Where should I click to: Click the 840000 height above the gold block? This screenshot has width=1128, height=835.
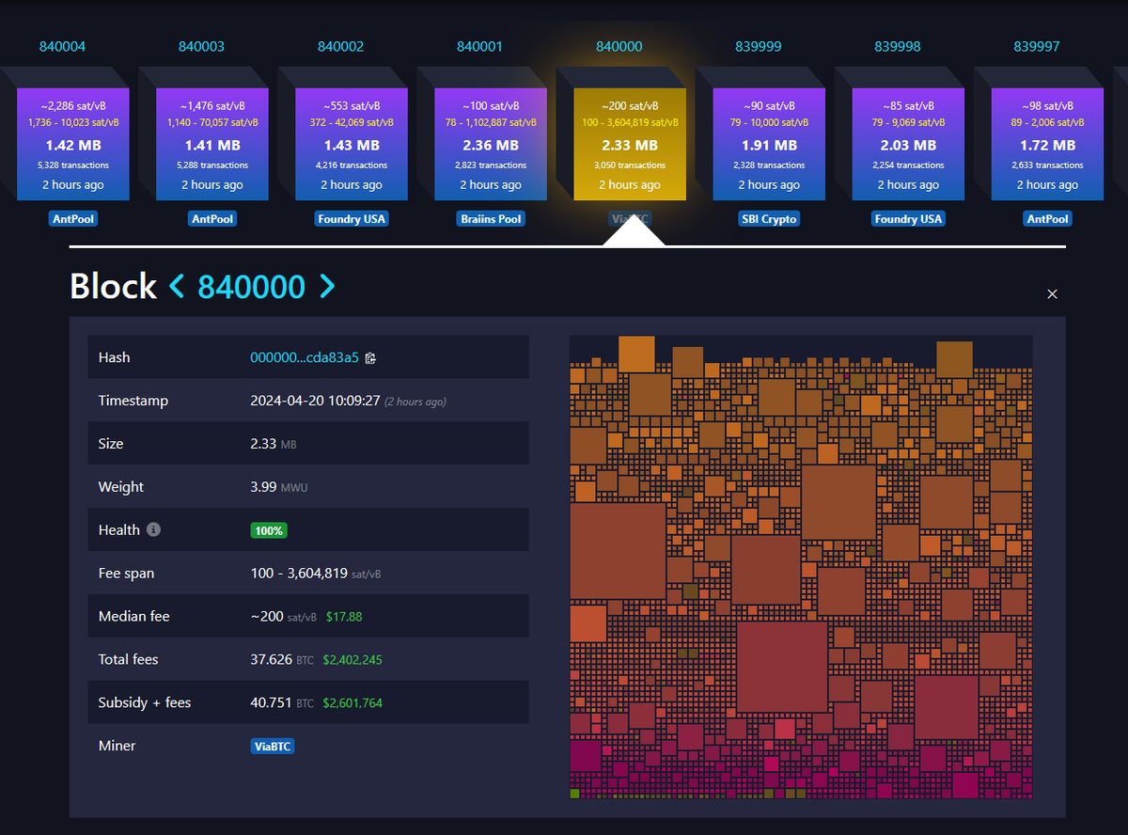tap(619, 46)
